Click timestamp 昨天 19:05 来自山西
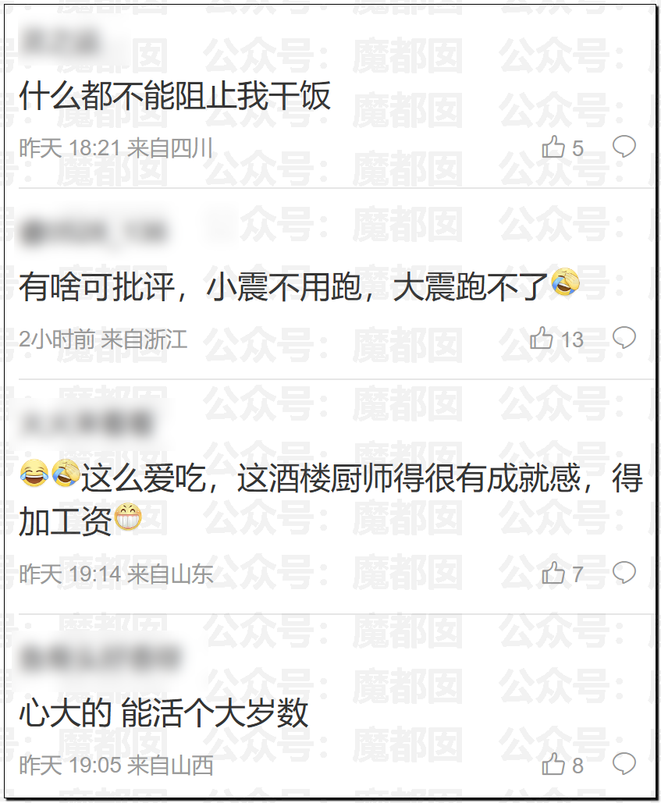Screen dimensions: 661x803 (x=115, y=766)
